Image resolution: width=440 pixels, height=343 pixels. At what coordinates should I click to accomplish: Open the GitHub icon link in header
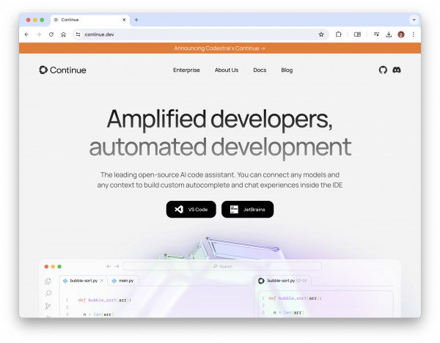[383, 70]
